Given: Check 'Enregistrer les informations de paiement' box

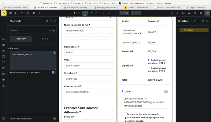Looking at the screenshot, I should tap(127, 114).
